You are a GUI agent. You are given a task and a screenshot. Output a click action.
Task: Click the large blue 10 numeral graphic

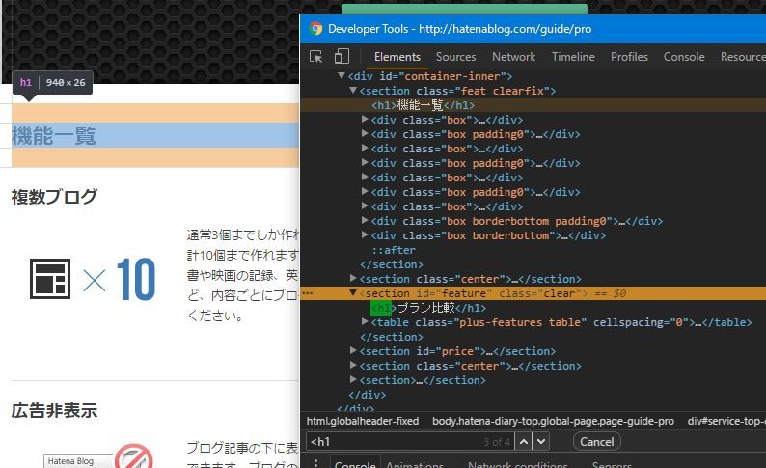click(136, 279)
